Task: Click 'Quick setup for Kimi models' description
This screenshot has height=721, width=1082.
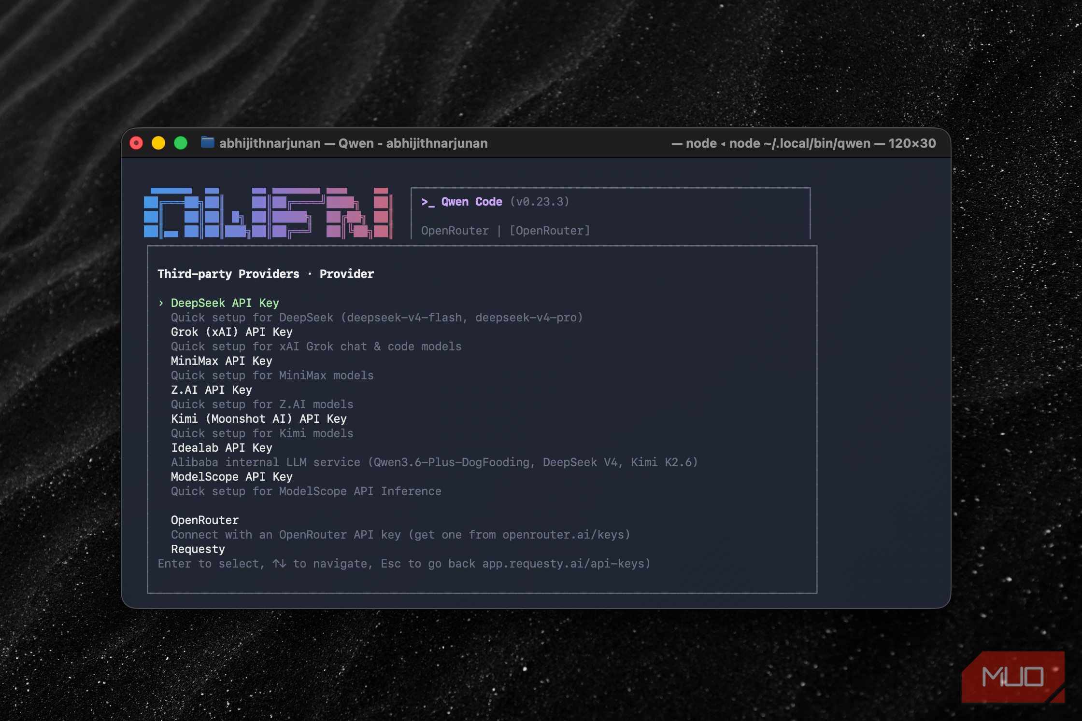Action: coord(262,433)
